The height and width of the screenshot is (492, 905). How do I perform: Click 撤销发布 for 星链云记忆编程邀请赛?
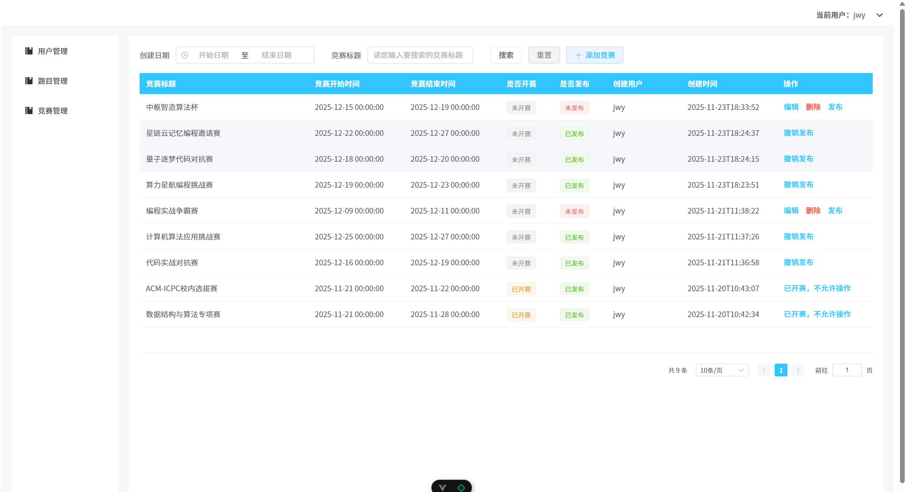[798, 133]
